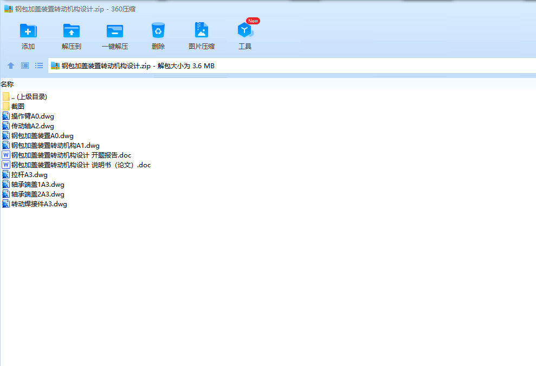Click the 360压缩 title bar app icon
This screenshot has height=366, width=536.
tap(9, 9)
